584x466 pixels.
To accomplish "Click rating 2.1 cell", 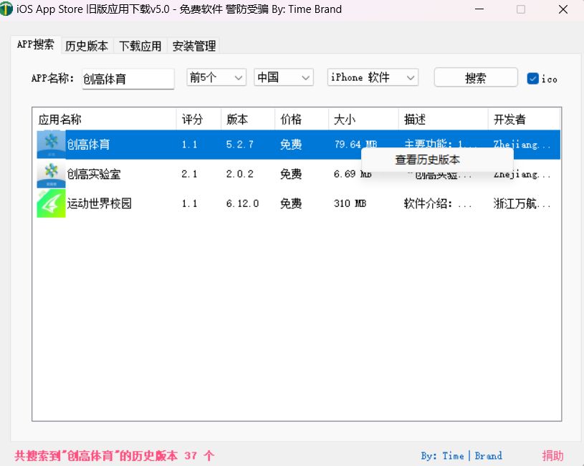I will tap(189, 174).
